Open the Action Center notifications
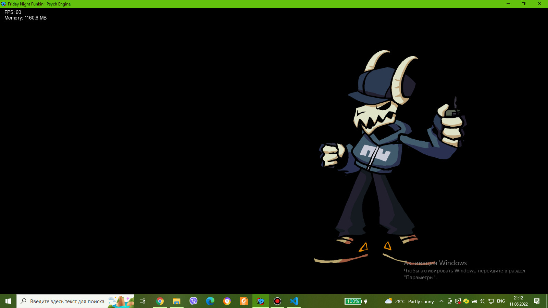The height and width of the screenshot is (308, 548). [538, 301]
